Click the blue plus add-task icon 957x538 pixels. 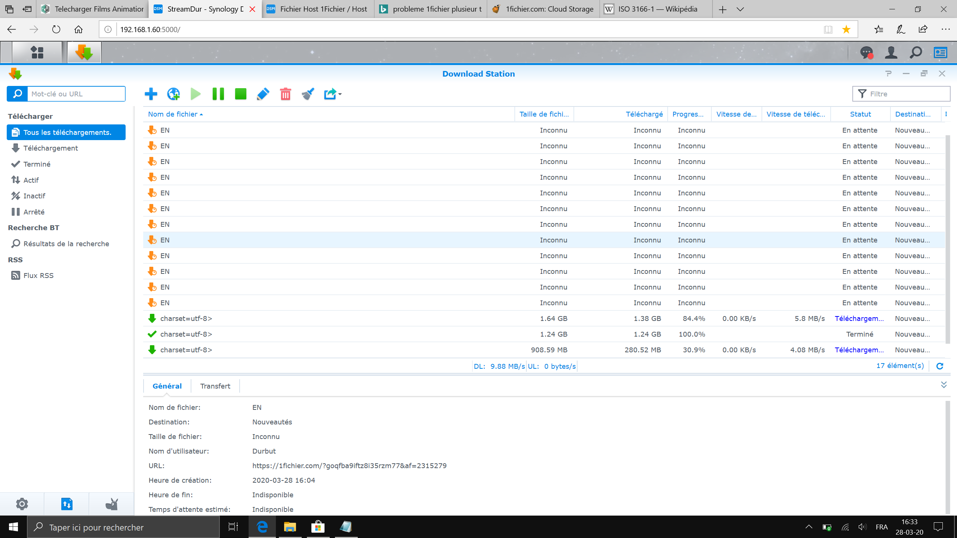(x=151, y=94)
